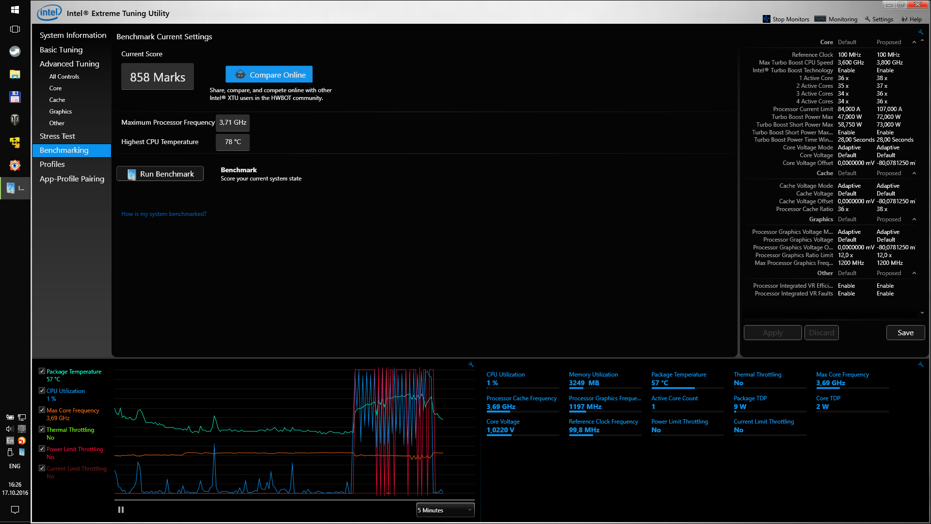The image size is (931, 524).
Task: Open the Action Center notification icon
Action: [x=15, y=509]
